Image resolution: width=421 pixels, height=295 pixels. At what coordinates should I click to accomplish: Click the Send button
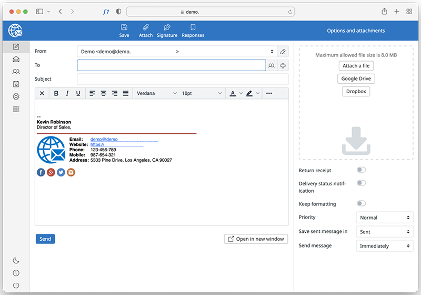(45, 239)
